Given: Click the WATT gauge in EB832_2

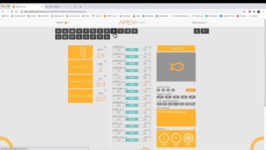Looking at the screenshot, I should pyautogui.click(x=164, y=138).
